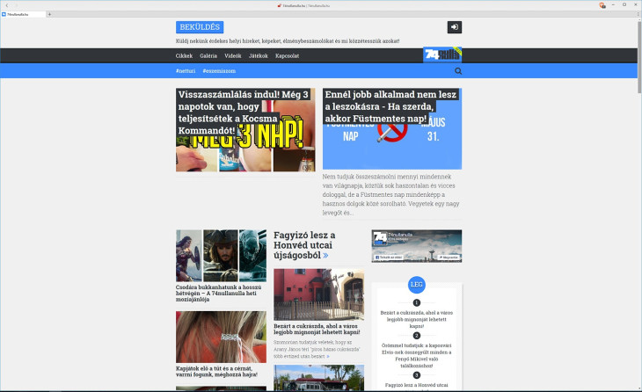This screenshot has width=642, height=392.
Task: Open the Galéria menu
Action: (x=208, y=55)
